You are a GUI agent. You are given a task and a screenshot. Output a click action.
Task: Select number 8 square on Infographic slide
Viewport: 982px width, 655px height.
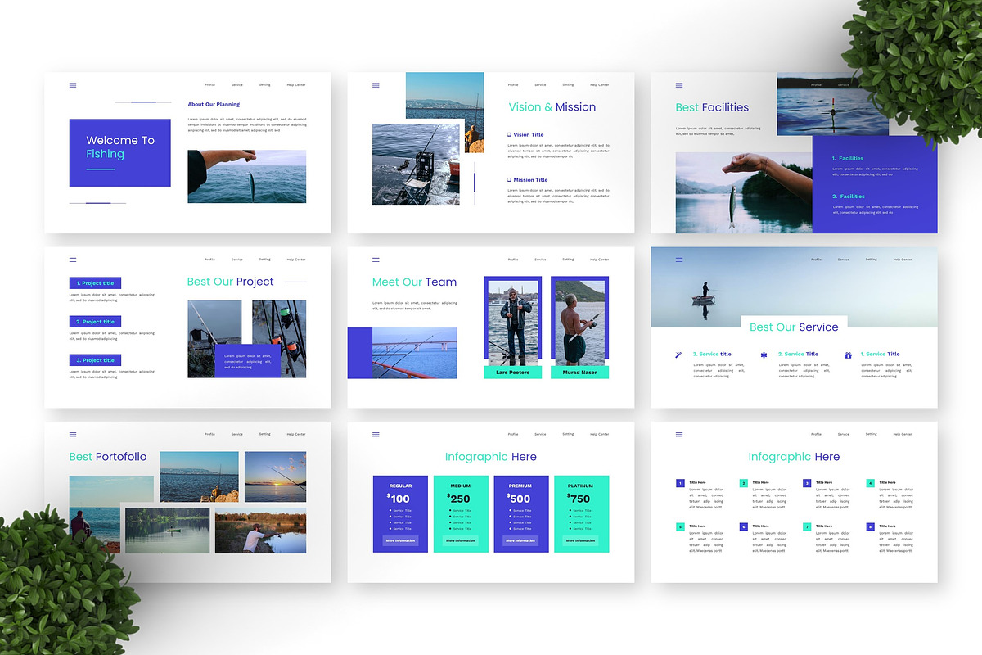click(871, 527)
